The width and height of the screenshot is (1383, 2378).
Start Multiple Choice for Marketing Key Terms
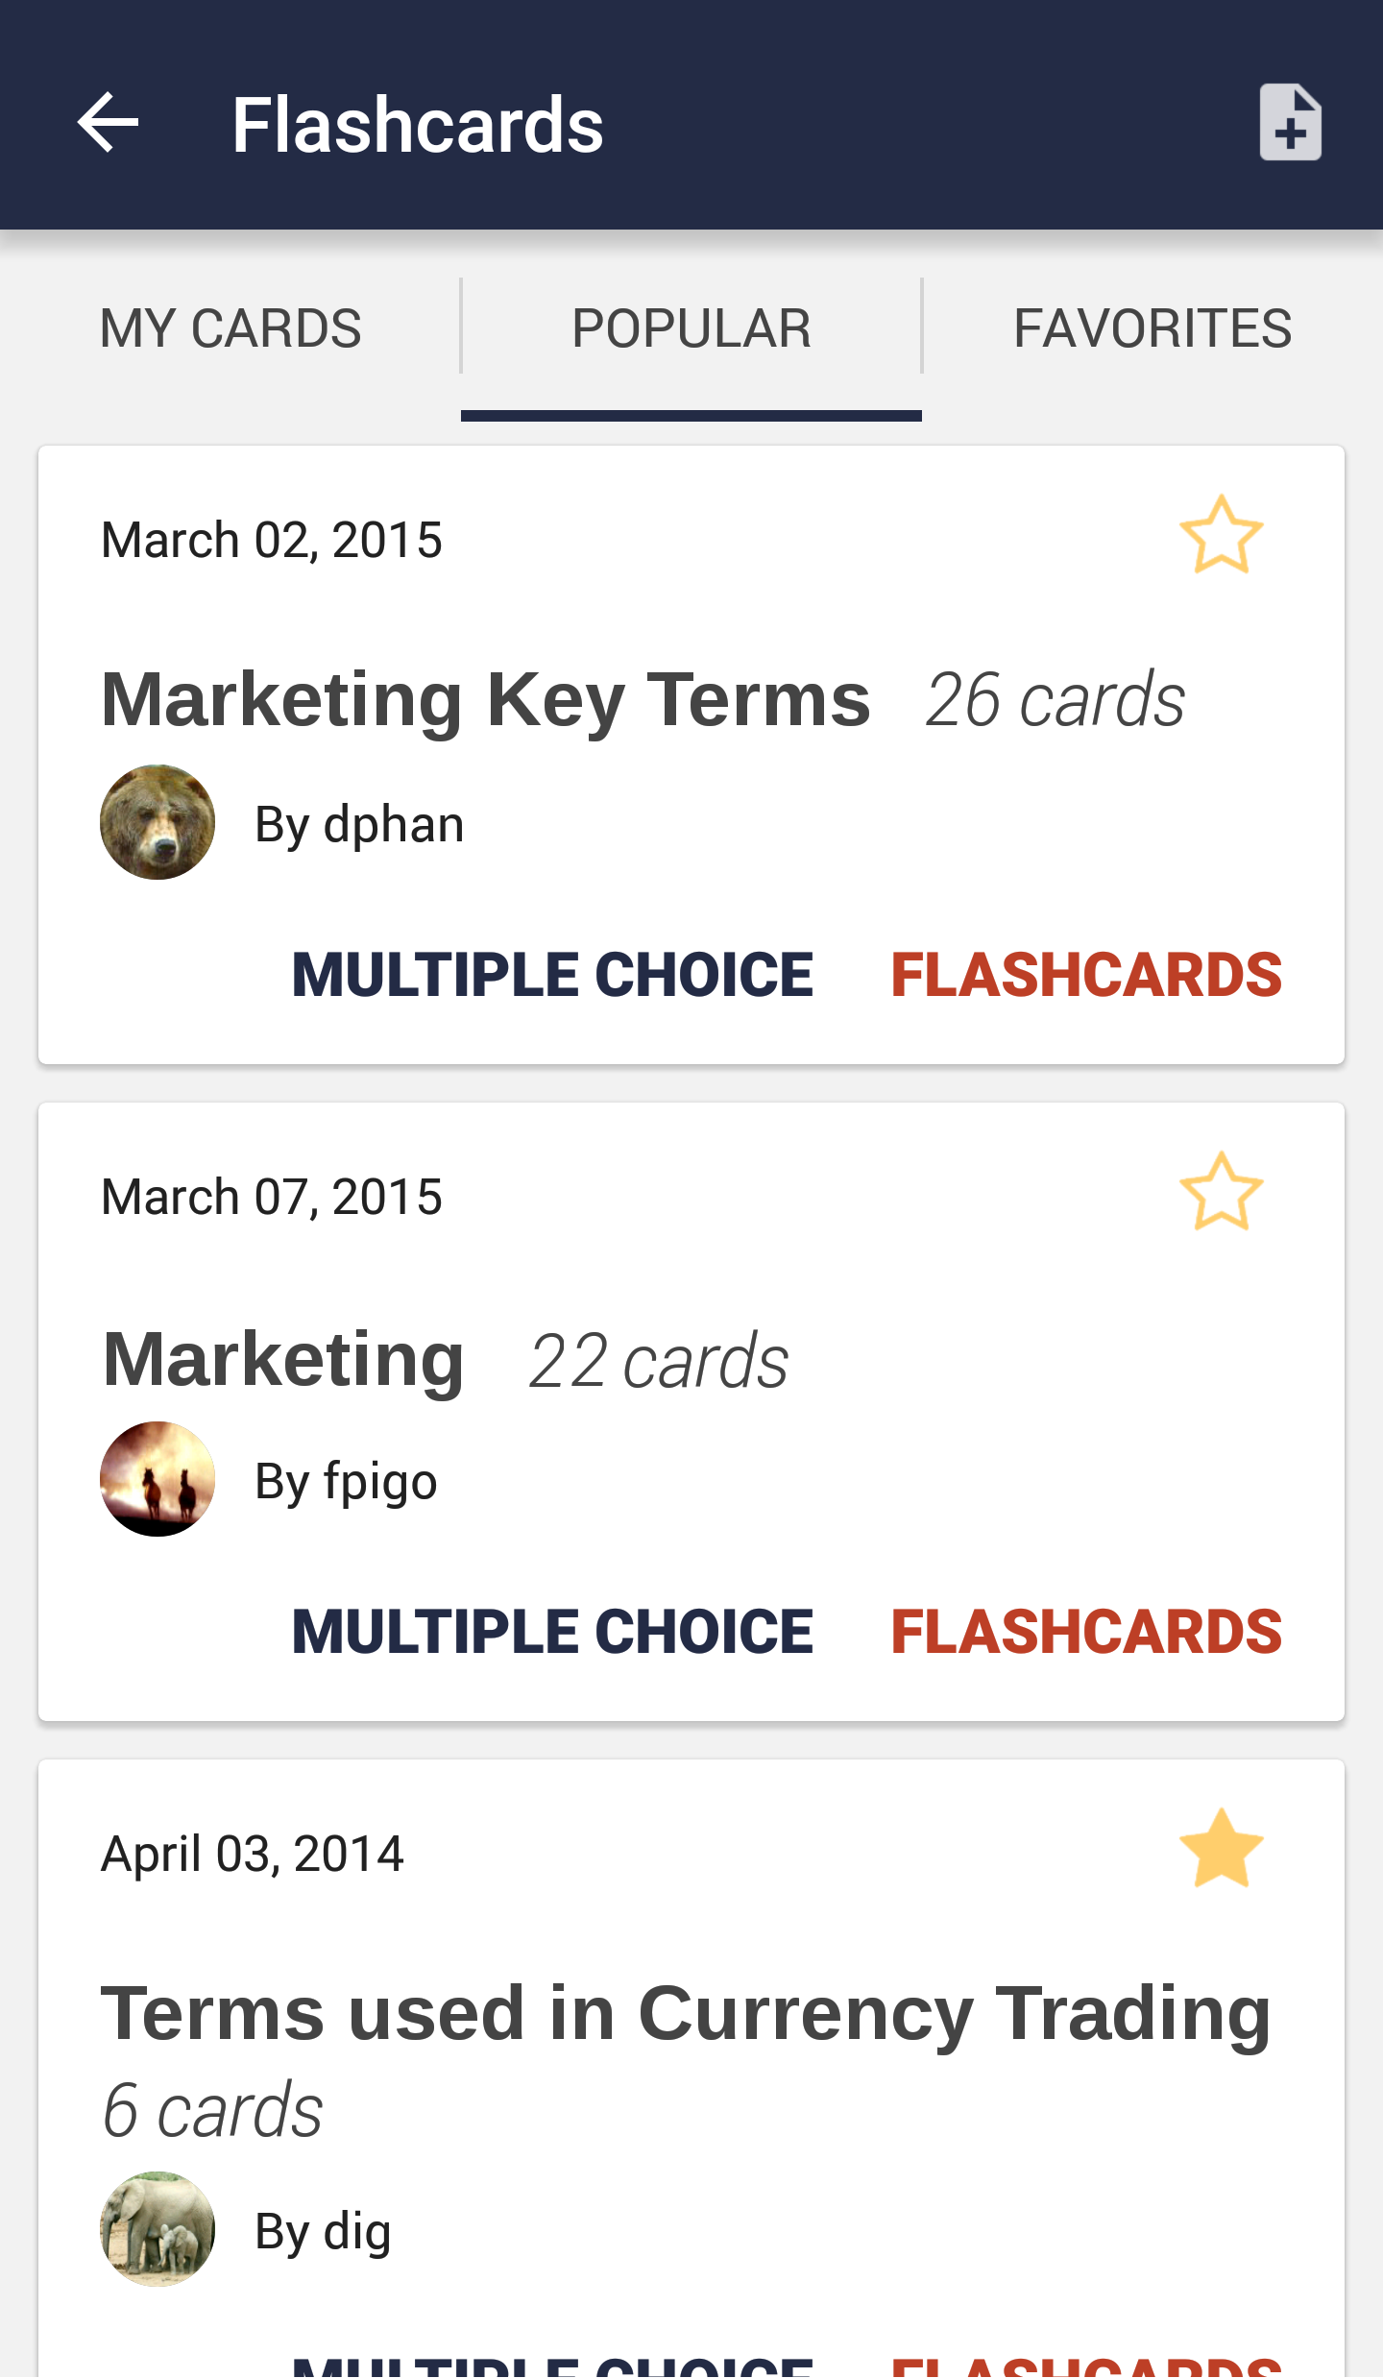[552, 975]
